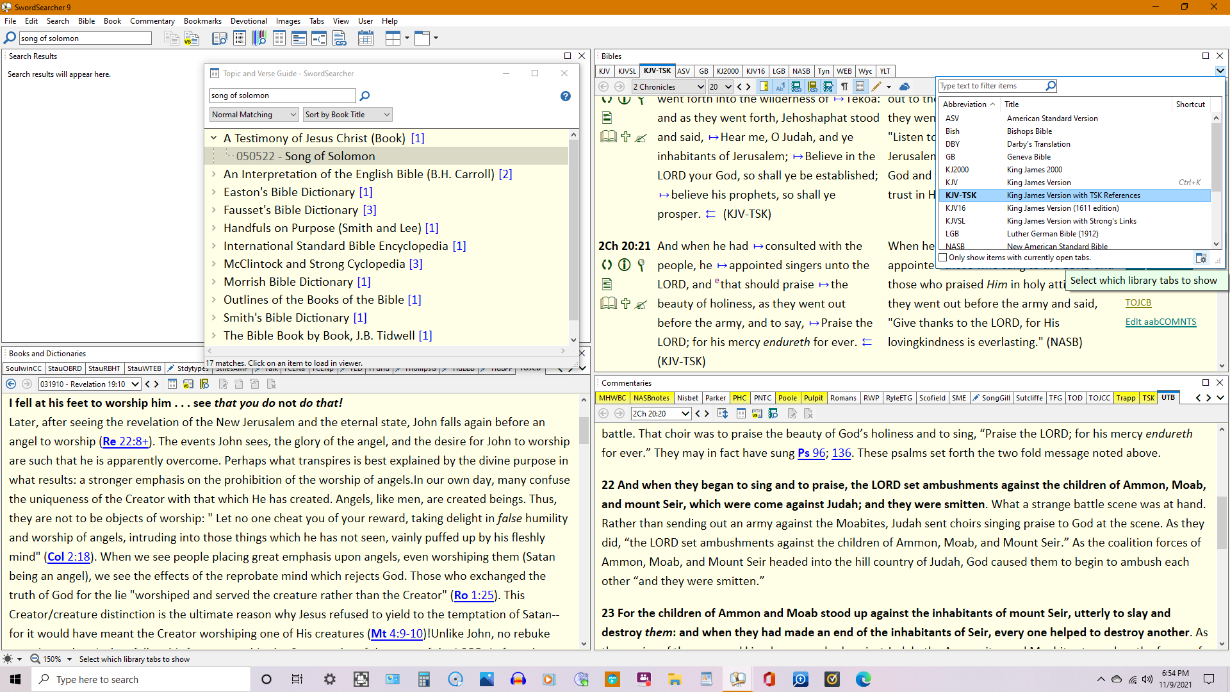The height and width of the screenshot is (692, 1230).
Task: Click the search magnifier in Topic and Verse Guide
Action: (365, 95)
